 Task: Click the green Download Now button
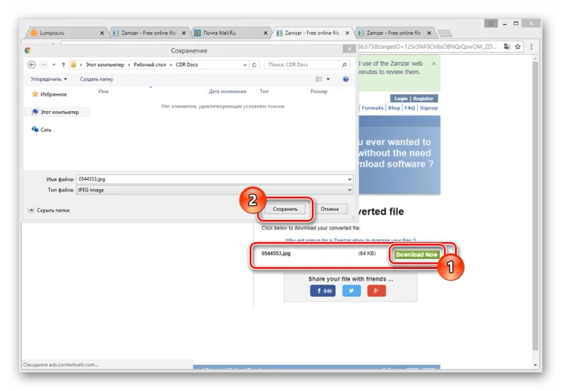[416, 254]
